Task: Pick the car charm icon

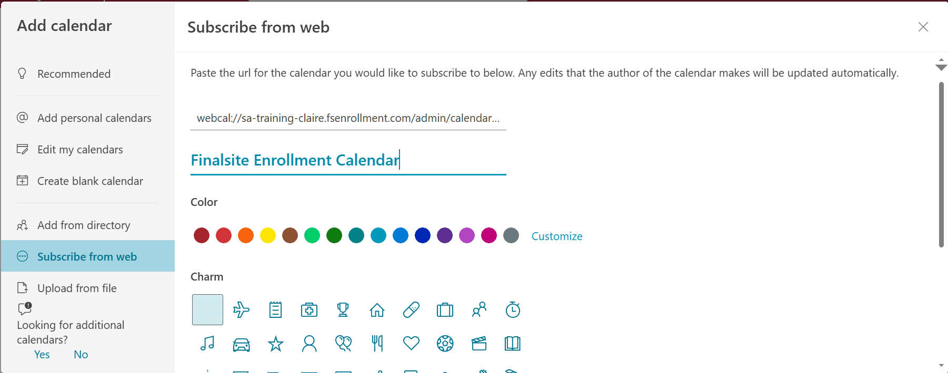Action: 241,344
